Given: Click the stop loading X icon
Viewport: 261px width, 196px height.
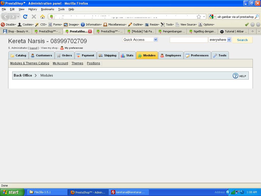Looking at the screenshot, I should 34,17.
